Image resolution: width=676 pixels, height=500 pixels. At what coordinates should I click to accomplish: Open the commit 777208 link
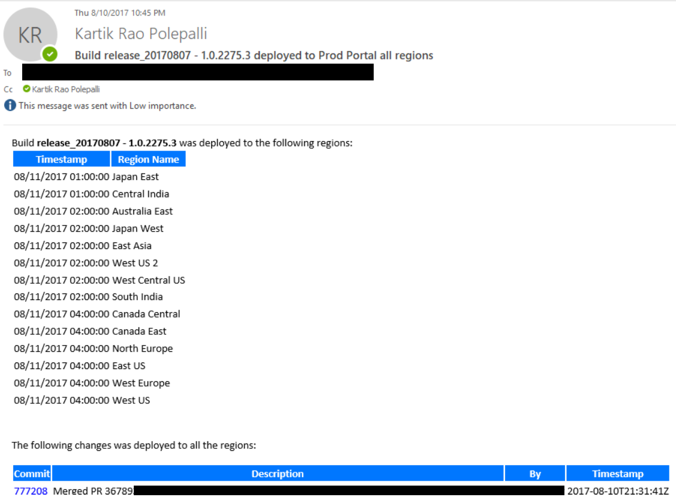31,491
